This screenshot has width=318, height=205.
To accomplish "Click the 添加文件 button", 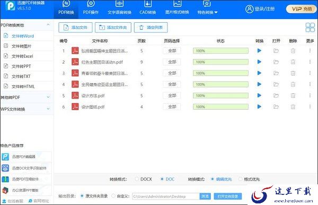I will coord(75,28).
